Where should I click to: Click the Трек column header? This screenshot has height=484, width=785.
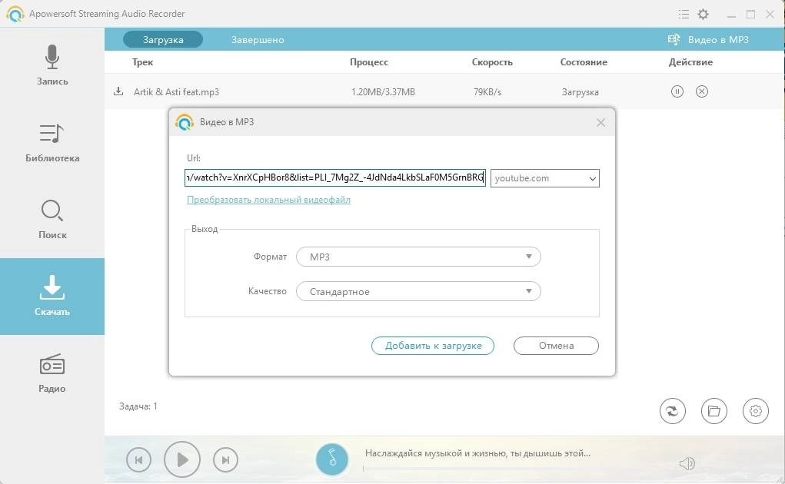[143, 62]
